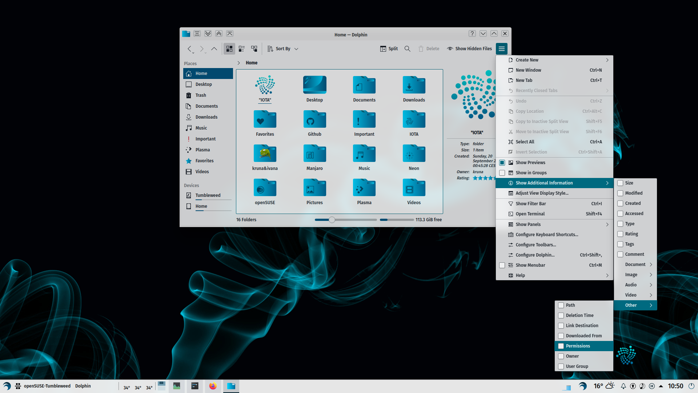
Task: Choose New Window from the menu
Action: coord(554,70)
